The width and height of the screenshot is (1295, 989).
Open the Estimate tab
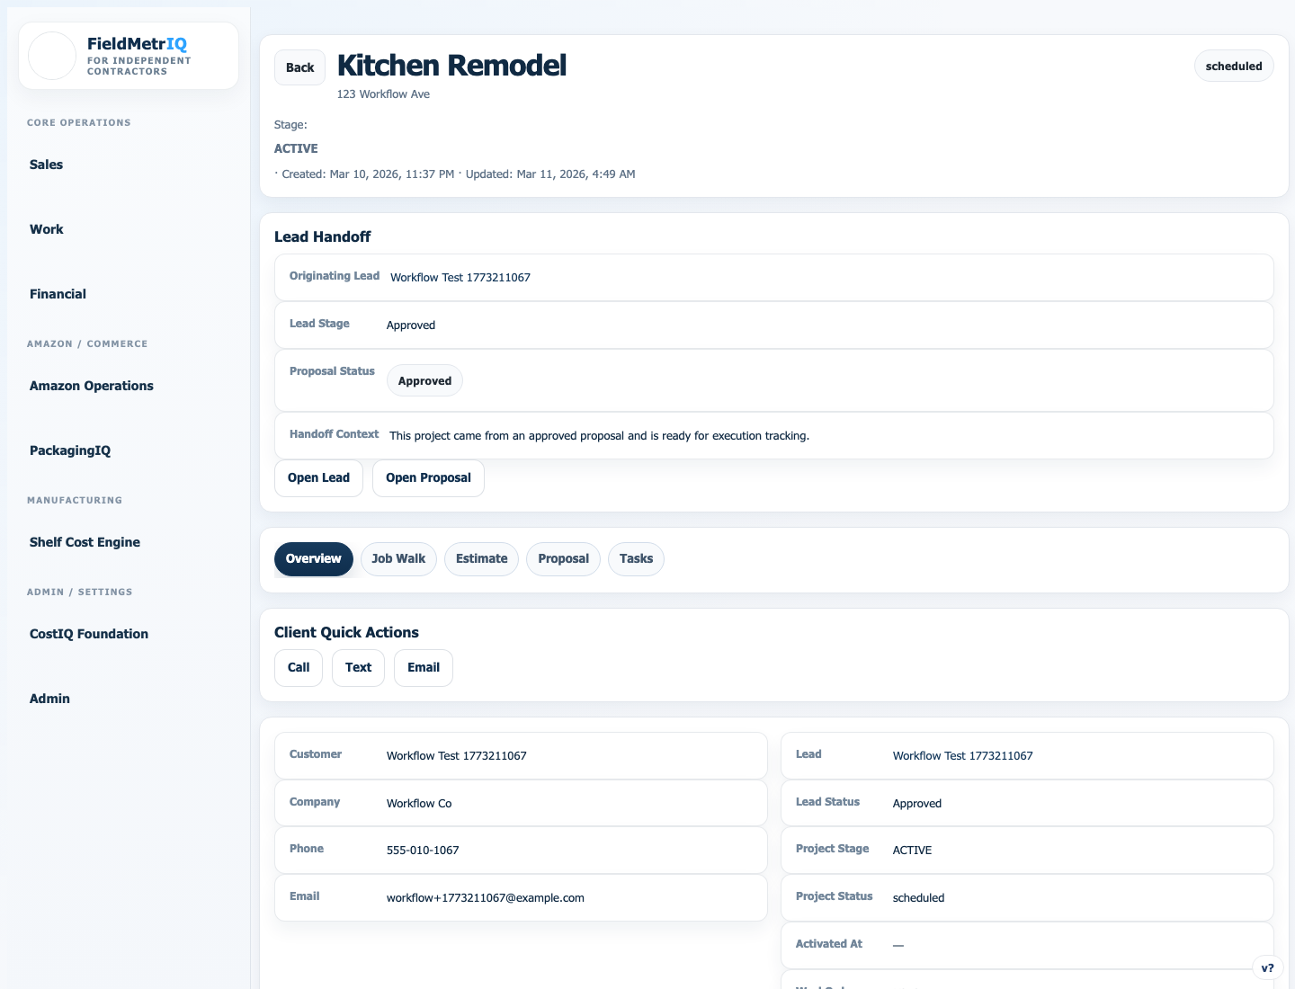point(481,558)
